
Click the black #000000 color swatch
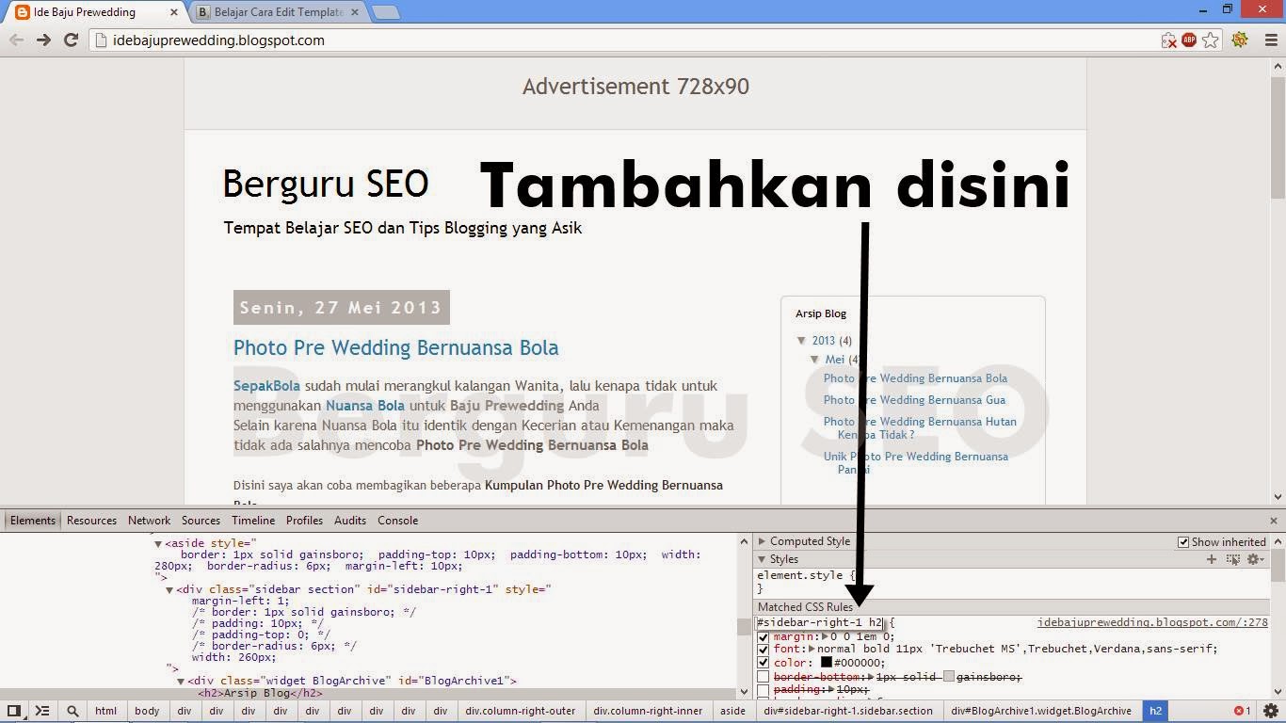pos(826,663)
